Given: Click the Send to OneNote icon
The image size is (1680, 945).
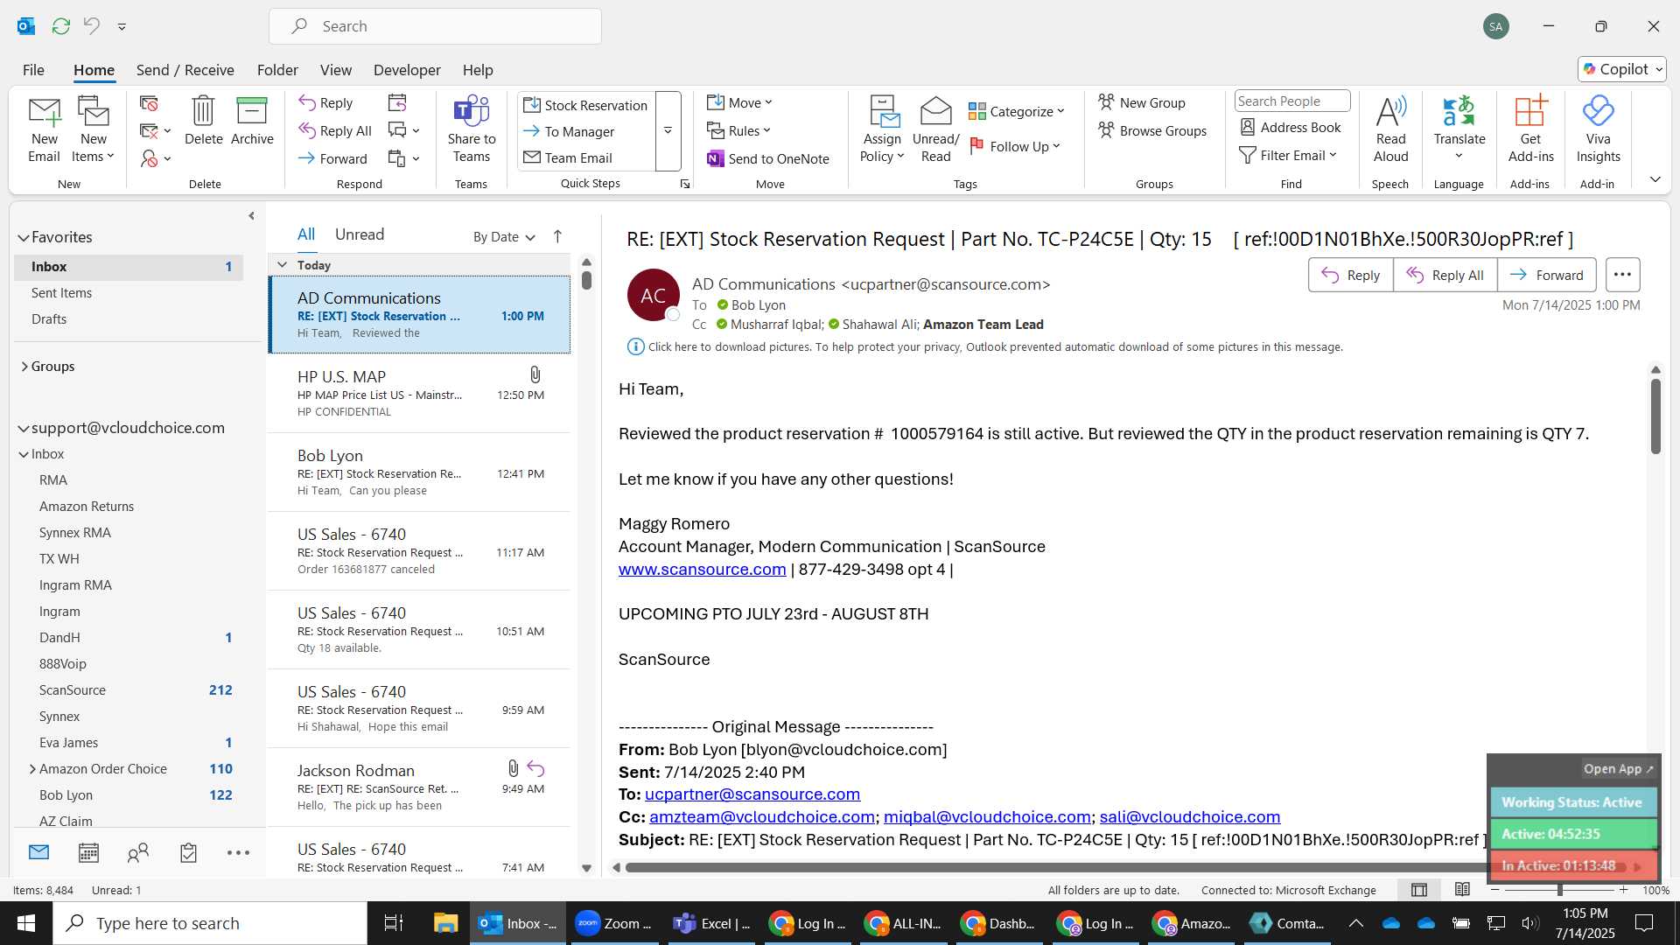Looking at the screenshot, I should point(767,158).
